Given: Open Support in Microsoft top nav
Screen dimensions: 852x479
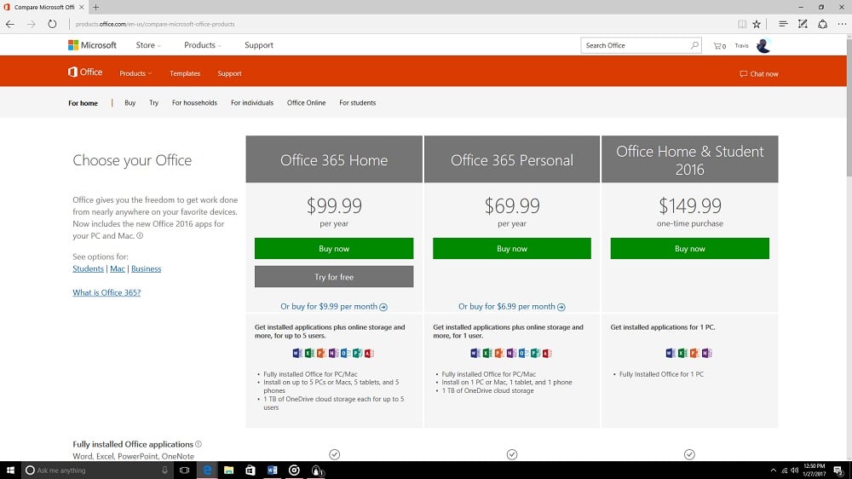Looking at the screenshot, I should point(259,45).
